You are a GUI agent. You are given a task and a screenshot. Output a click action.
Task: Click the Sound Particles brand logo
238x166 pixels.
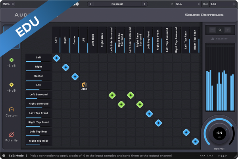coord(204,15)
